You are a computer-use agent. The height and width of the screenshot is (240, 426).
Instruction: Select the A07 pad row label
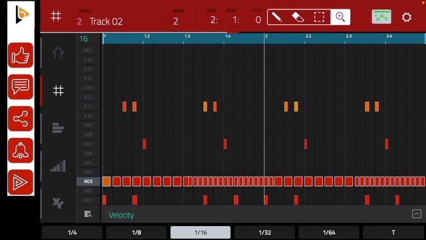pyautogui.click(x=89, y=144)
